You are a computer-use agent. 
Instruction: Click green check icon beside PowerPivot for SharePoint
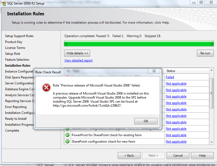point(67,135)
